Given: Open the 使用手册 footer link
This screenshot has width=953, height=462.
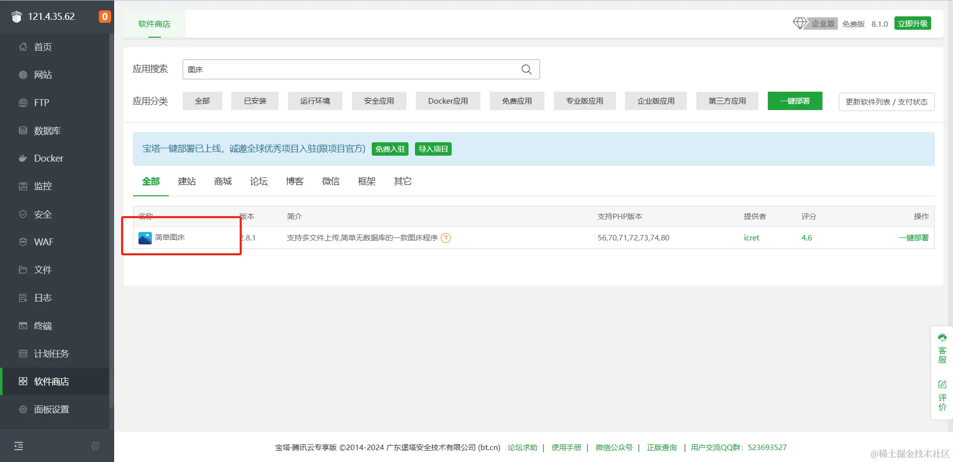Looking at the screenshot, I should point(566,447).
